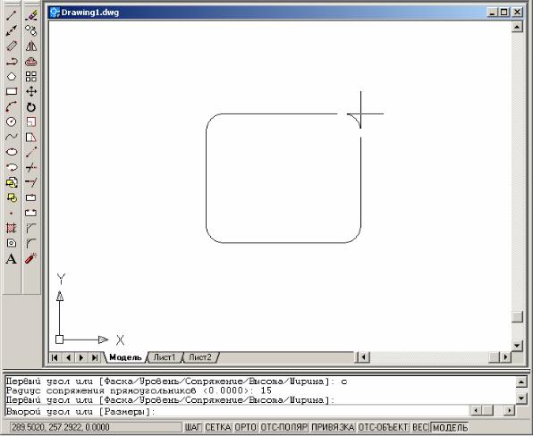
Task: Click command history scroll down arrow
Action: tap(521, 398)
